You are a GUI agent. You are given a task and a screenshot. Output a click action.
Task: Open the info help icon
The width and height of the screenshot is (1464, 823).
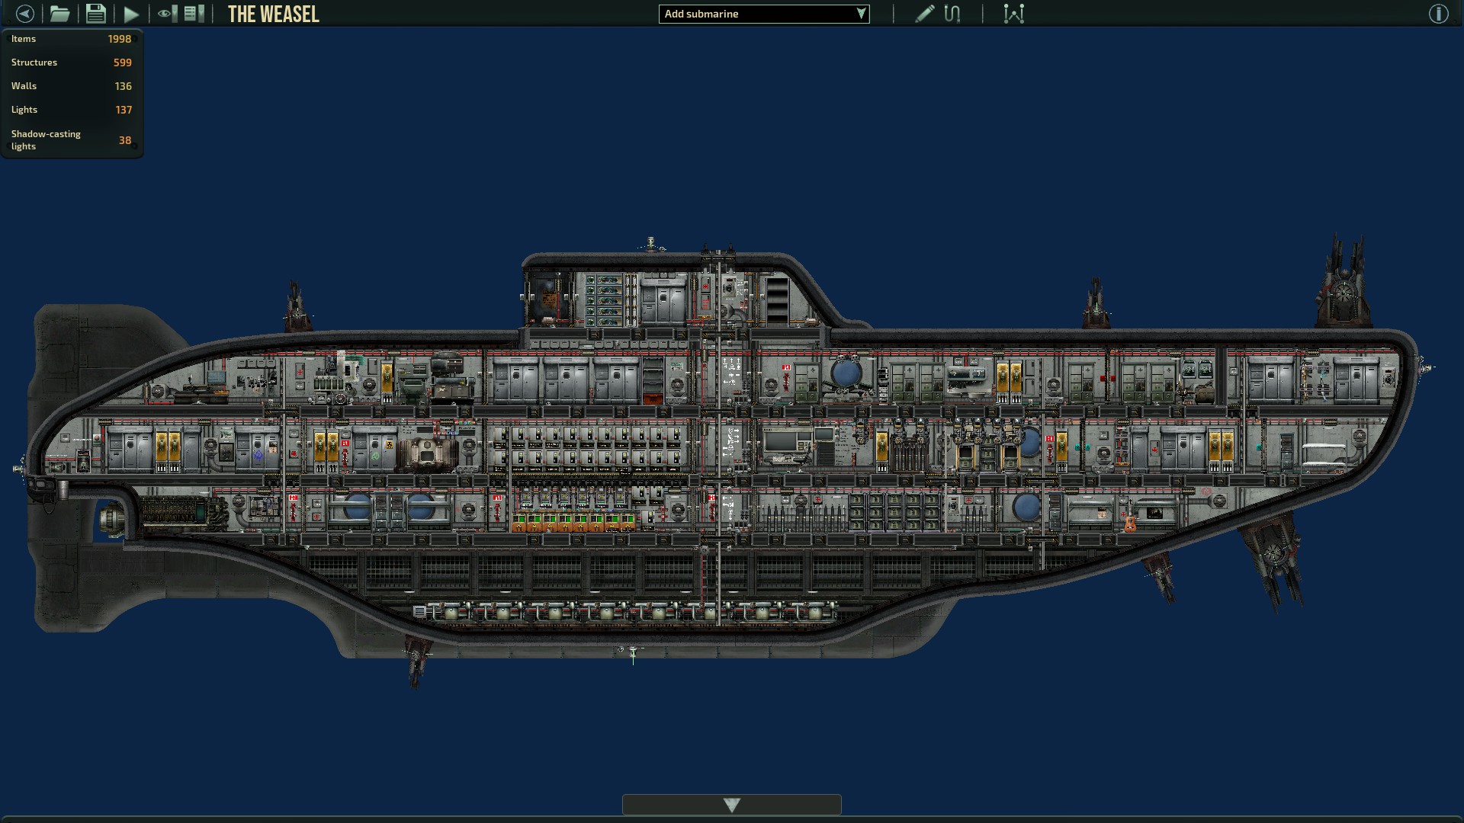click(1438, 14)
